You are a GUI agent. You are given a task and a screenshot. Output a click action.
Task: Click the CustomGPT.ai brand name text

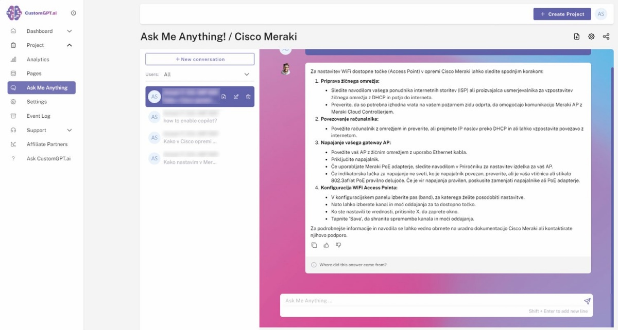(41, 13)
